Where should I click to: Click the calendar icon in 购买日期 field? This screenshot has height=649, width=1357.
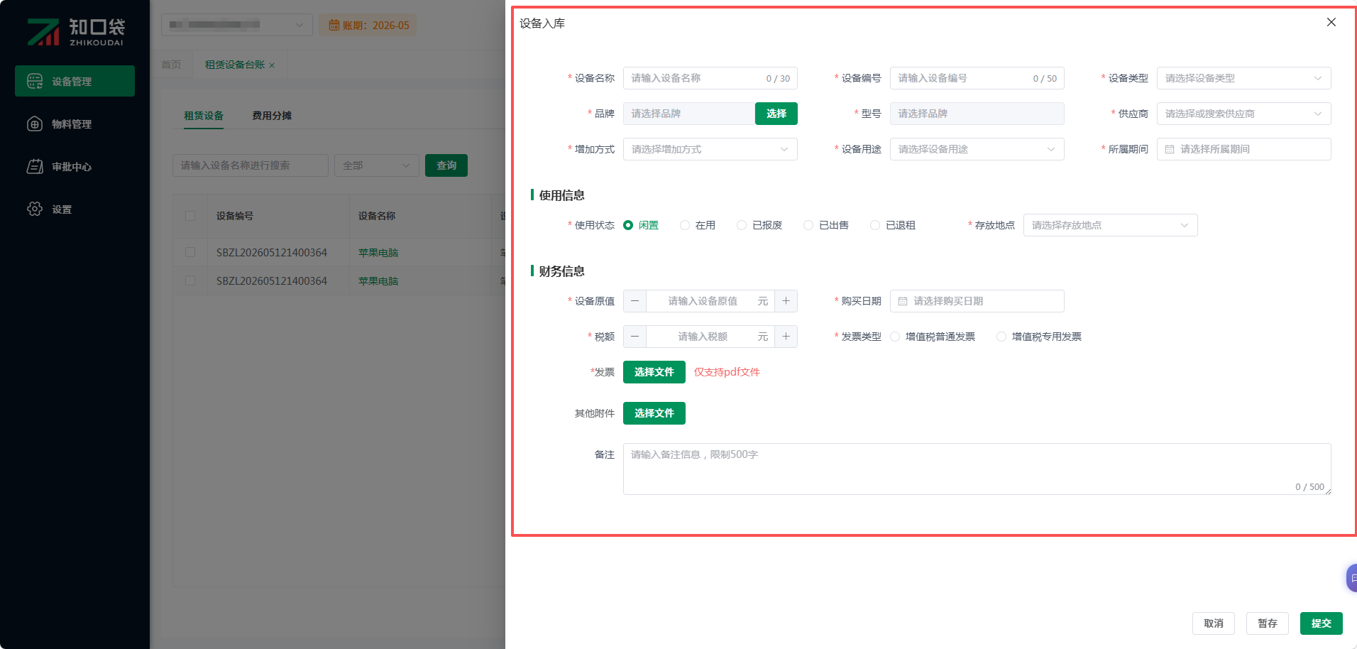point(903,301)
